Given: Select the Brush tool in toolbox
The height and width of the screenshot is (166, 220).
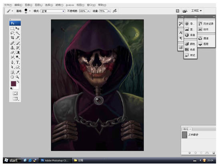Looking at the screenshot, I should point(18,43).
